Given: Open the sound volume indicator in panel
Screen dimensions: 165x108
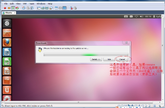Looking at the screenshot, I should click(141, 16).
